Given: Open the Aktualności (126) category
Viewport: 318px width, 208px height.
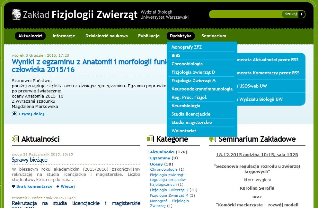Looking at the screenshot, I should coord(162,152).
